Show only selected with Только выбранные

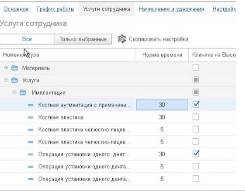(x=83, y=39)
